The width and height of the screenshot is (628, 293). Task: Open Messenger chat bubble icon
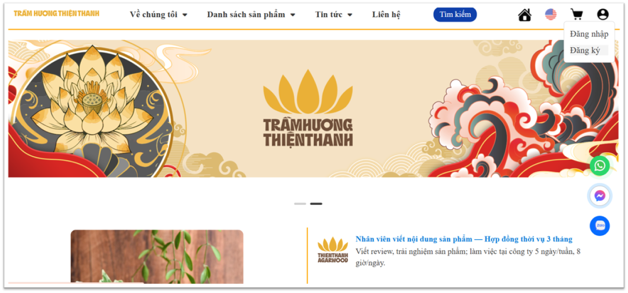click(x=600, y=195)
